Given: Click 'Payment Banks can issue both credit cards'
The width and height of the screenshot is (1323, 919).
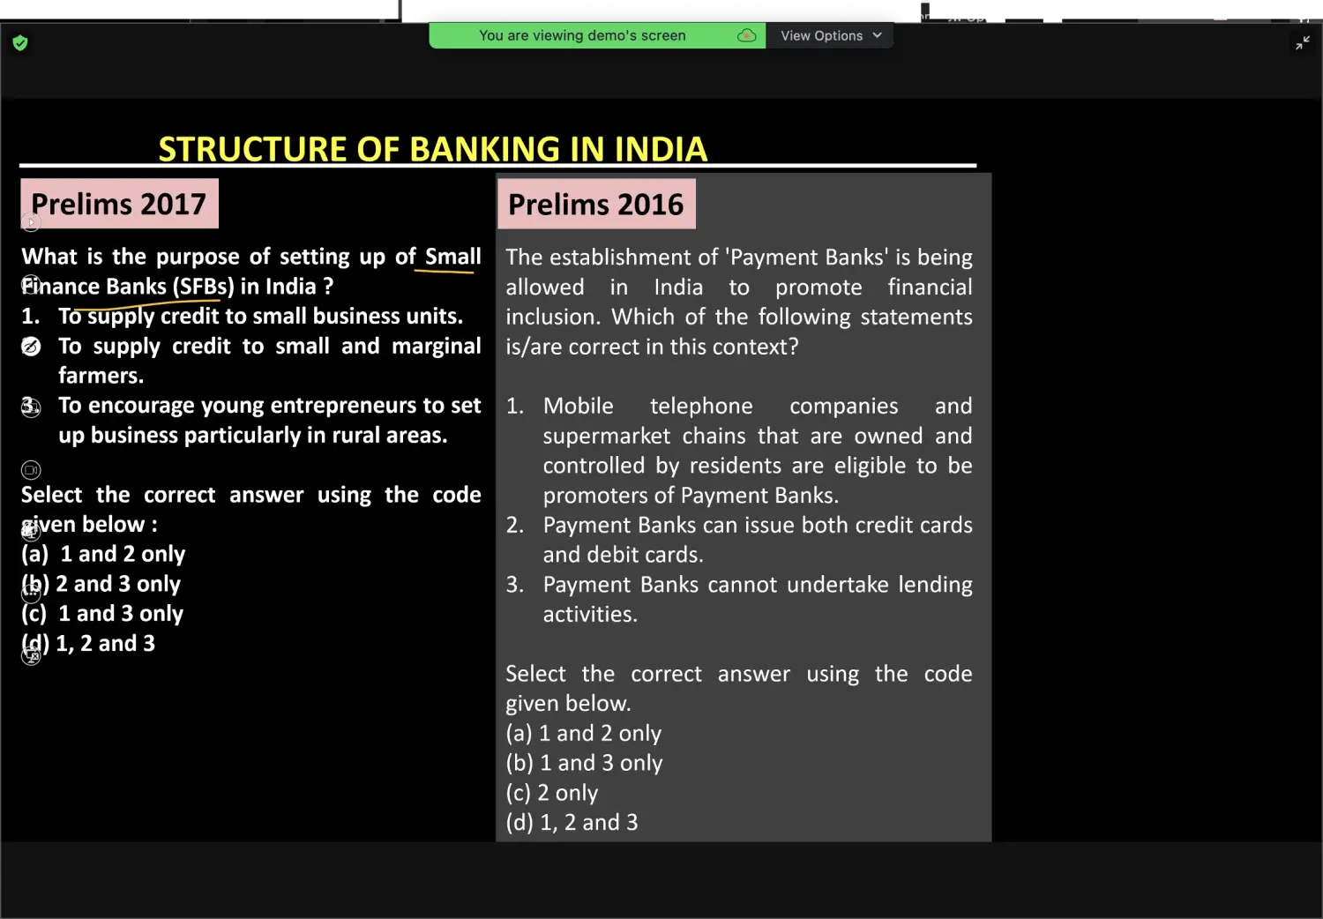Looking at the screenshot, I should tap(758, 525).
